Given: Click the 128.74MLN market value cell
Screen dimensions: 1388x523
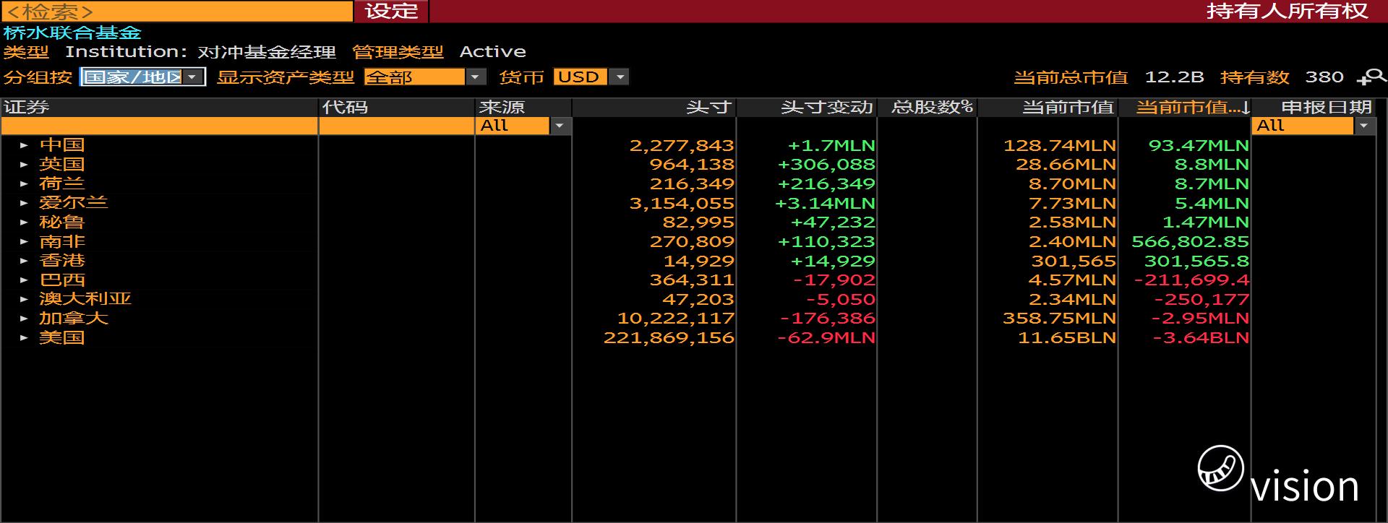Looking at the screenshot, I should 1060,145.
